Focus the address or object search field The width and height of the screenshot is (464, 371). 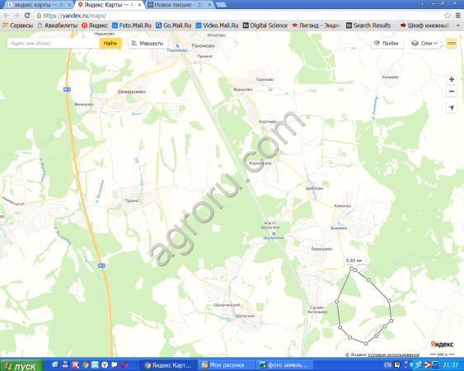[54, 43]
